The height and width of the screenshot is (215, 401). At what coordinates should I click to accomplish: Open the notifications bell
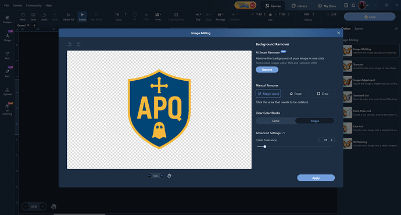[353, 5]
